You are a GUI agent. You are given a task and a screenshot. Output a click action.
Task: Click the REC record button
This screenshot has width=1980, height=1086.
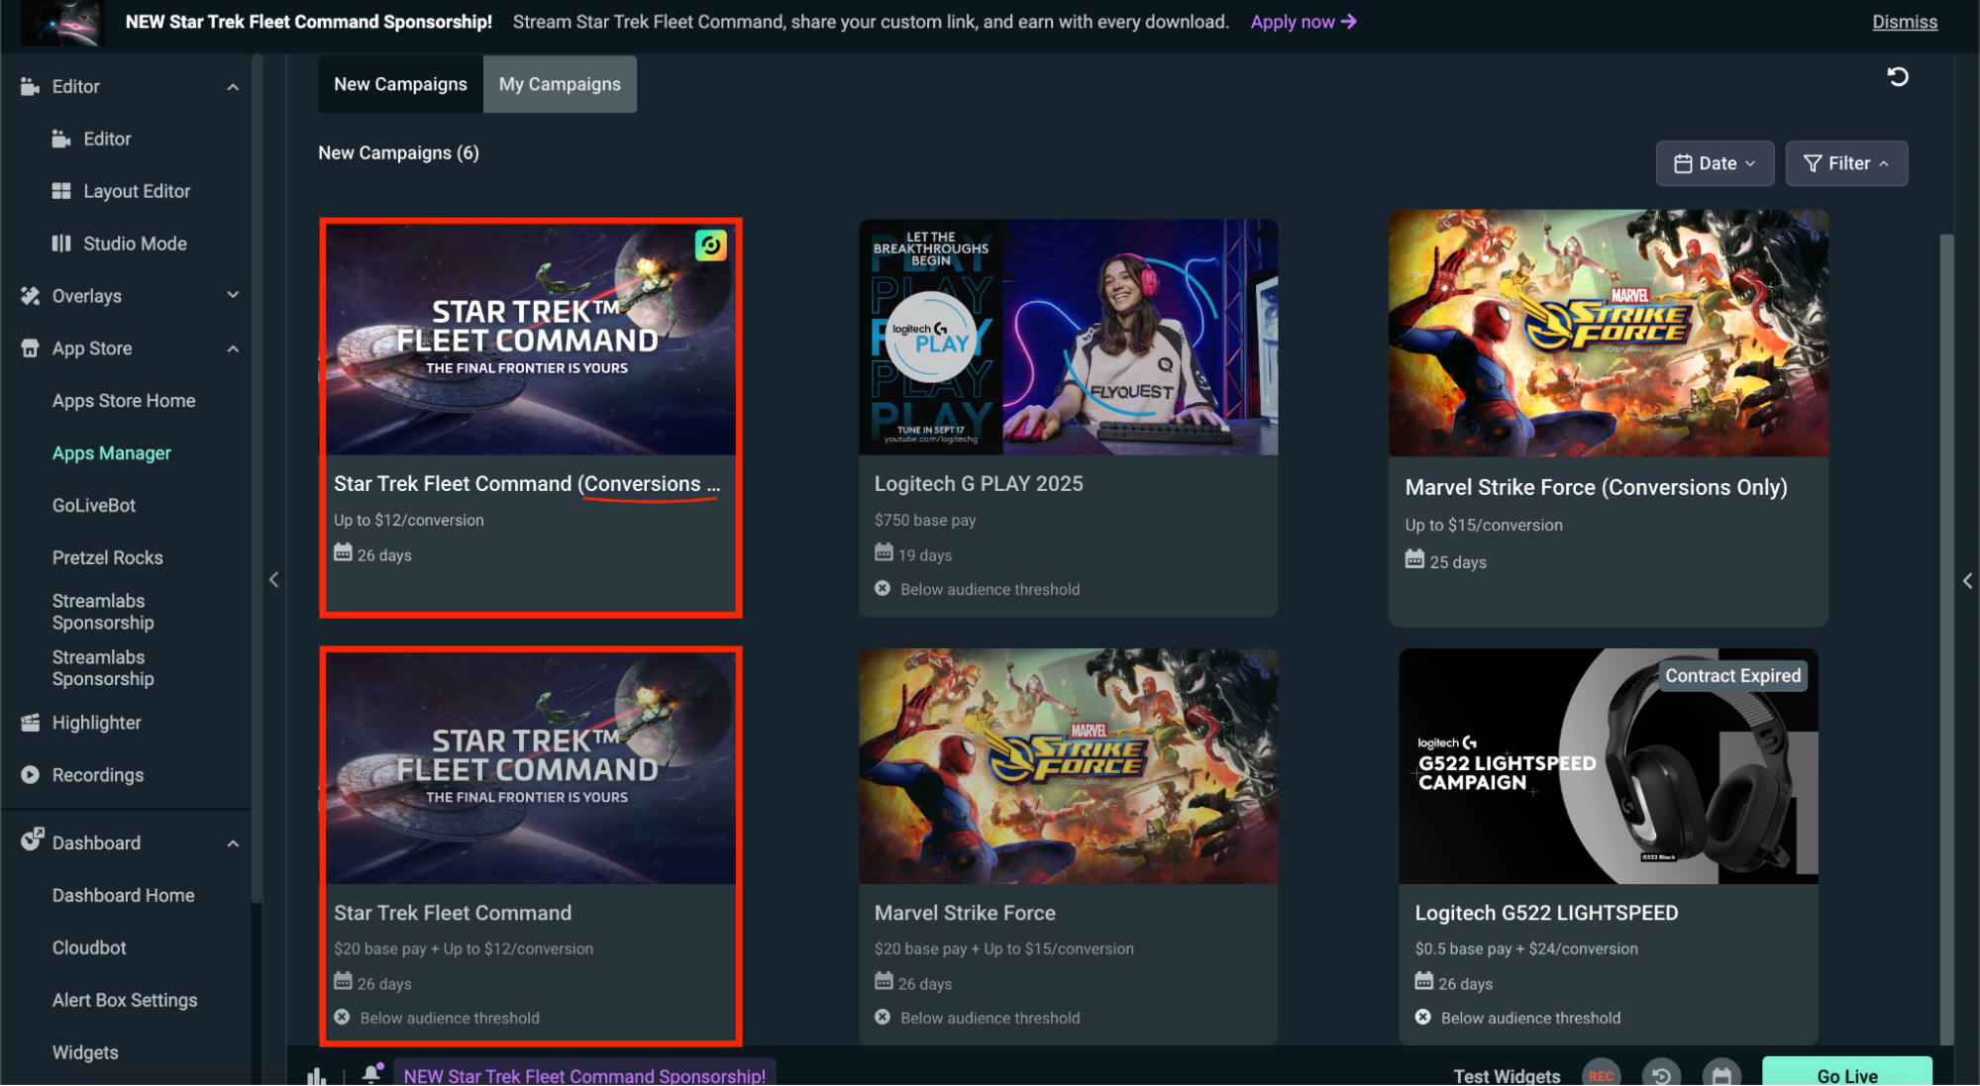(1601, 1075)
